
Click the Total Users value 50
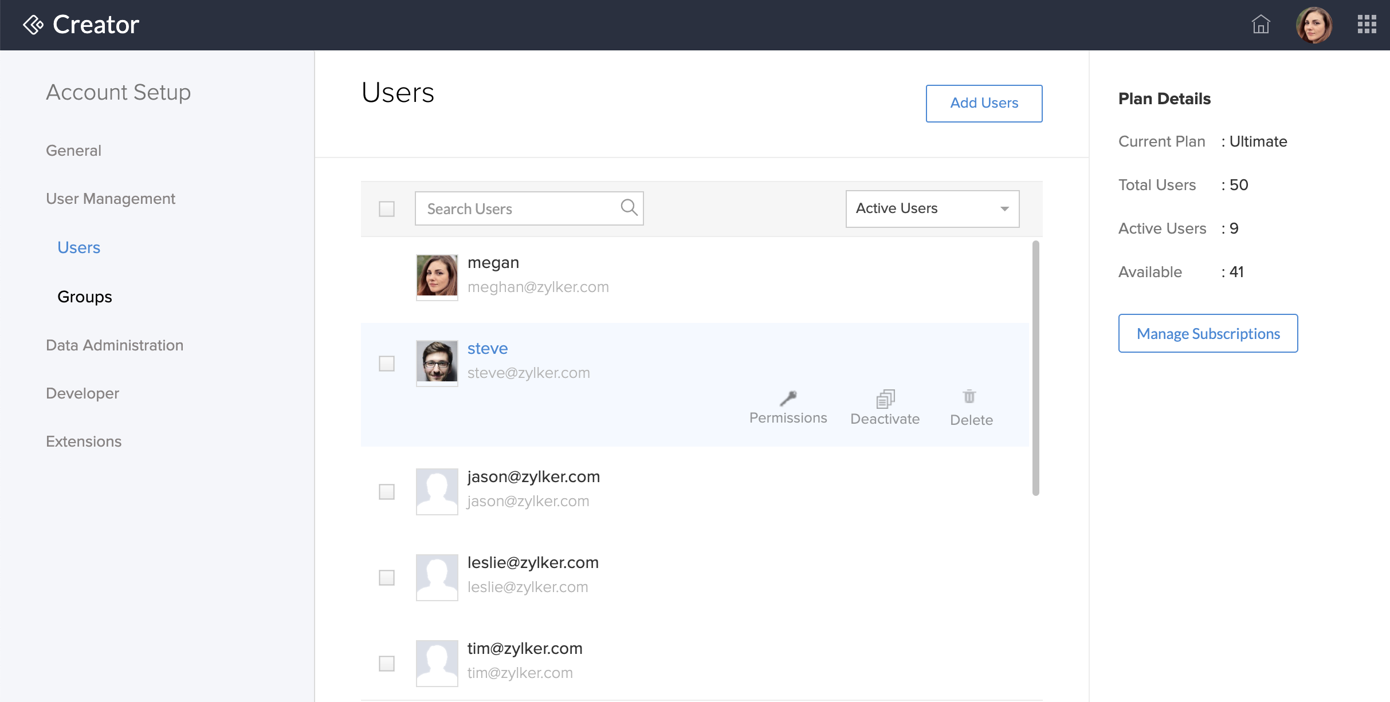tap(1239, 185)
